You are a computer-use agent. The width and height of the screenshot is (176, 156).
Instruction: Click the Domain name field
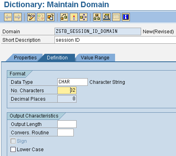click(x=98, y=31)
